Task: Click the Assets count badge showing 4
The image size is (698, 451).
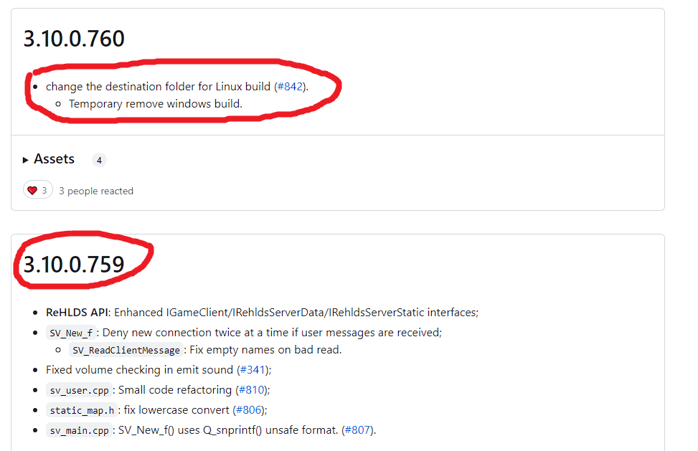Action: (99, 160)
